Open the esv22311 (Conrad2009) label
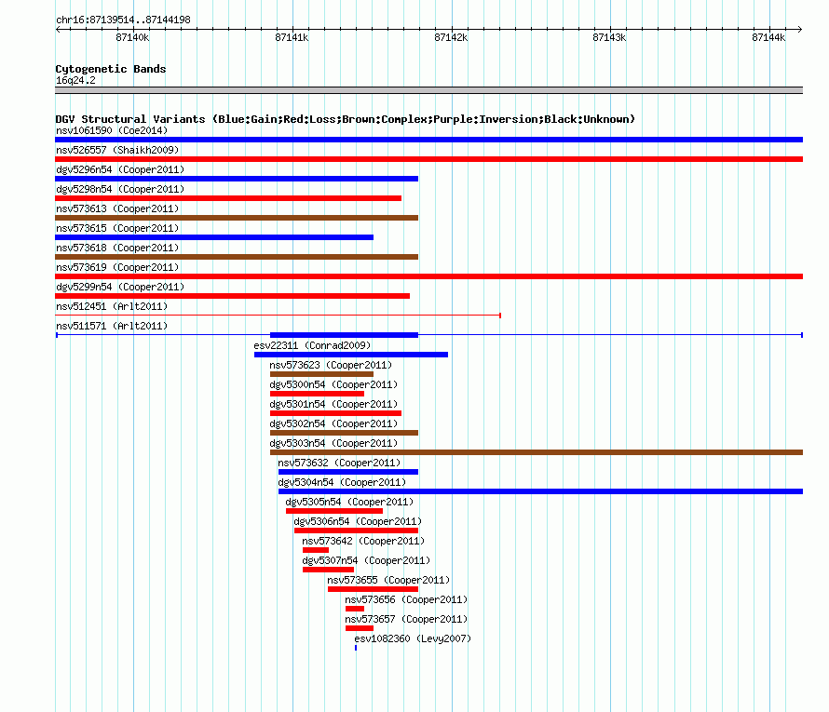Screen dimensions: 829x712 [312, 345]
